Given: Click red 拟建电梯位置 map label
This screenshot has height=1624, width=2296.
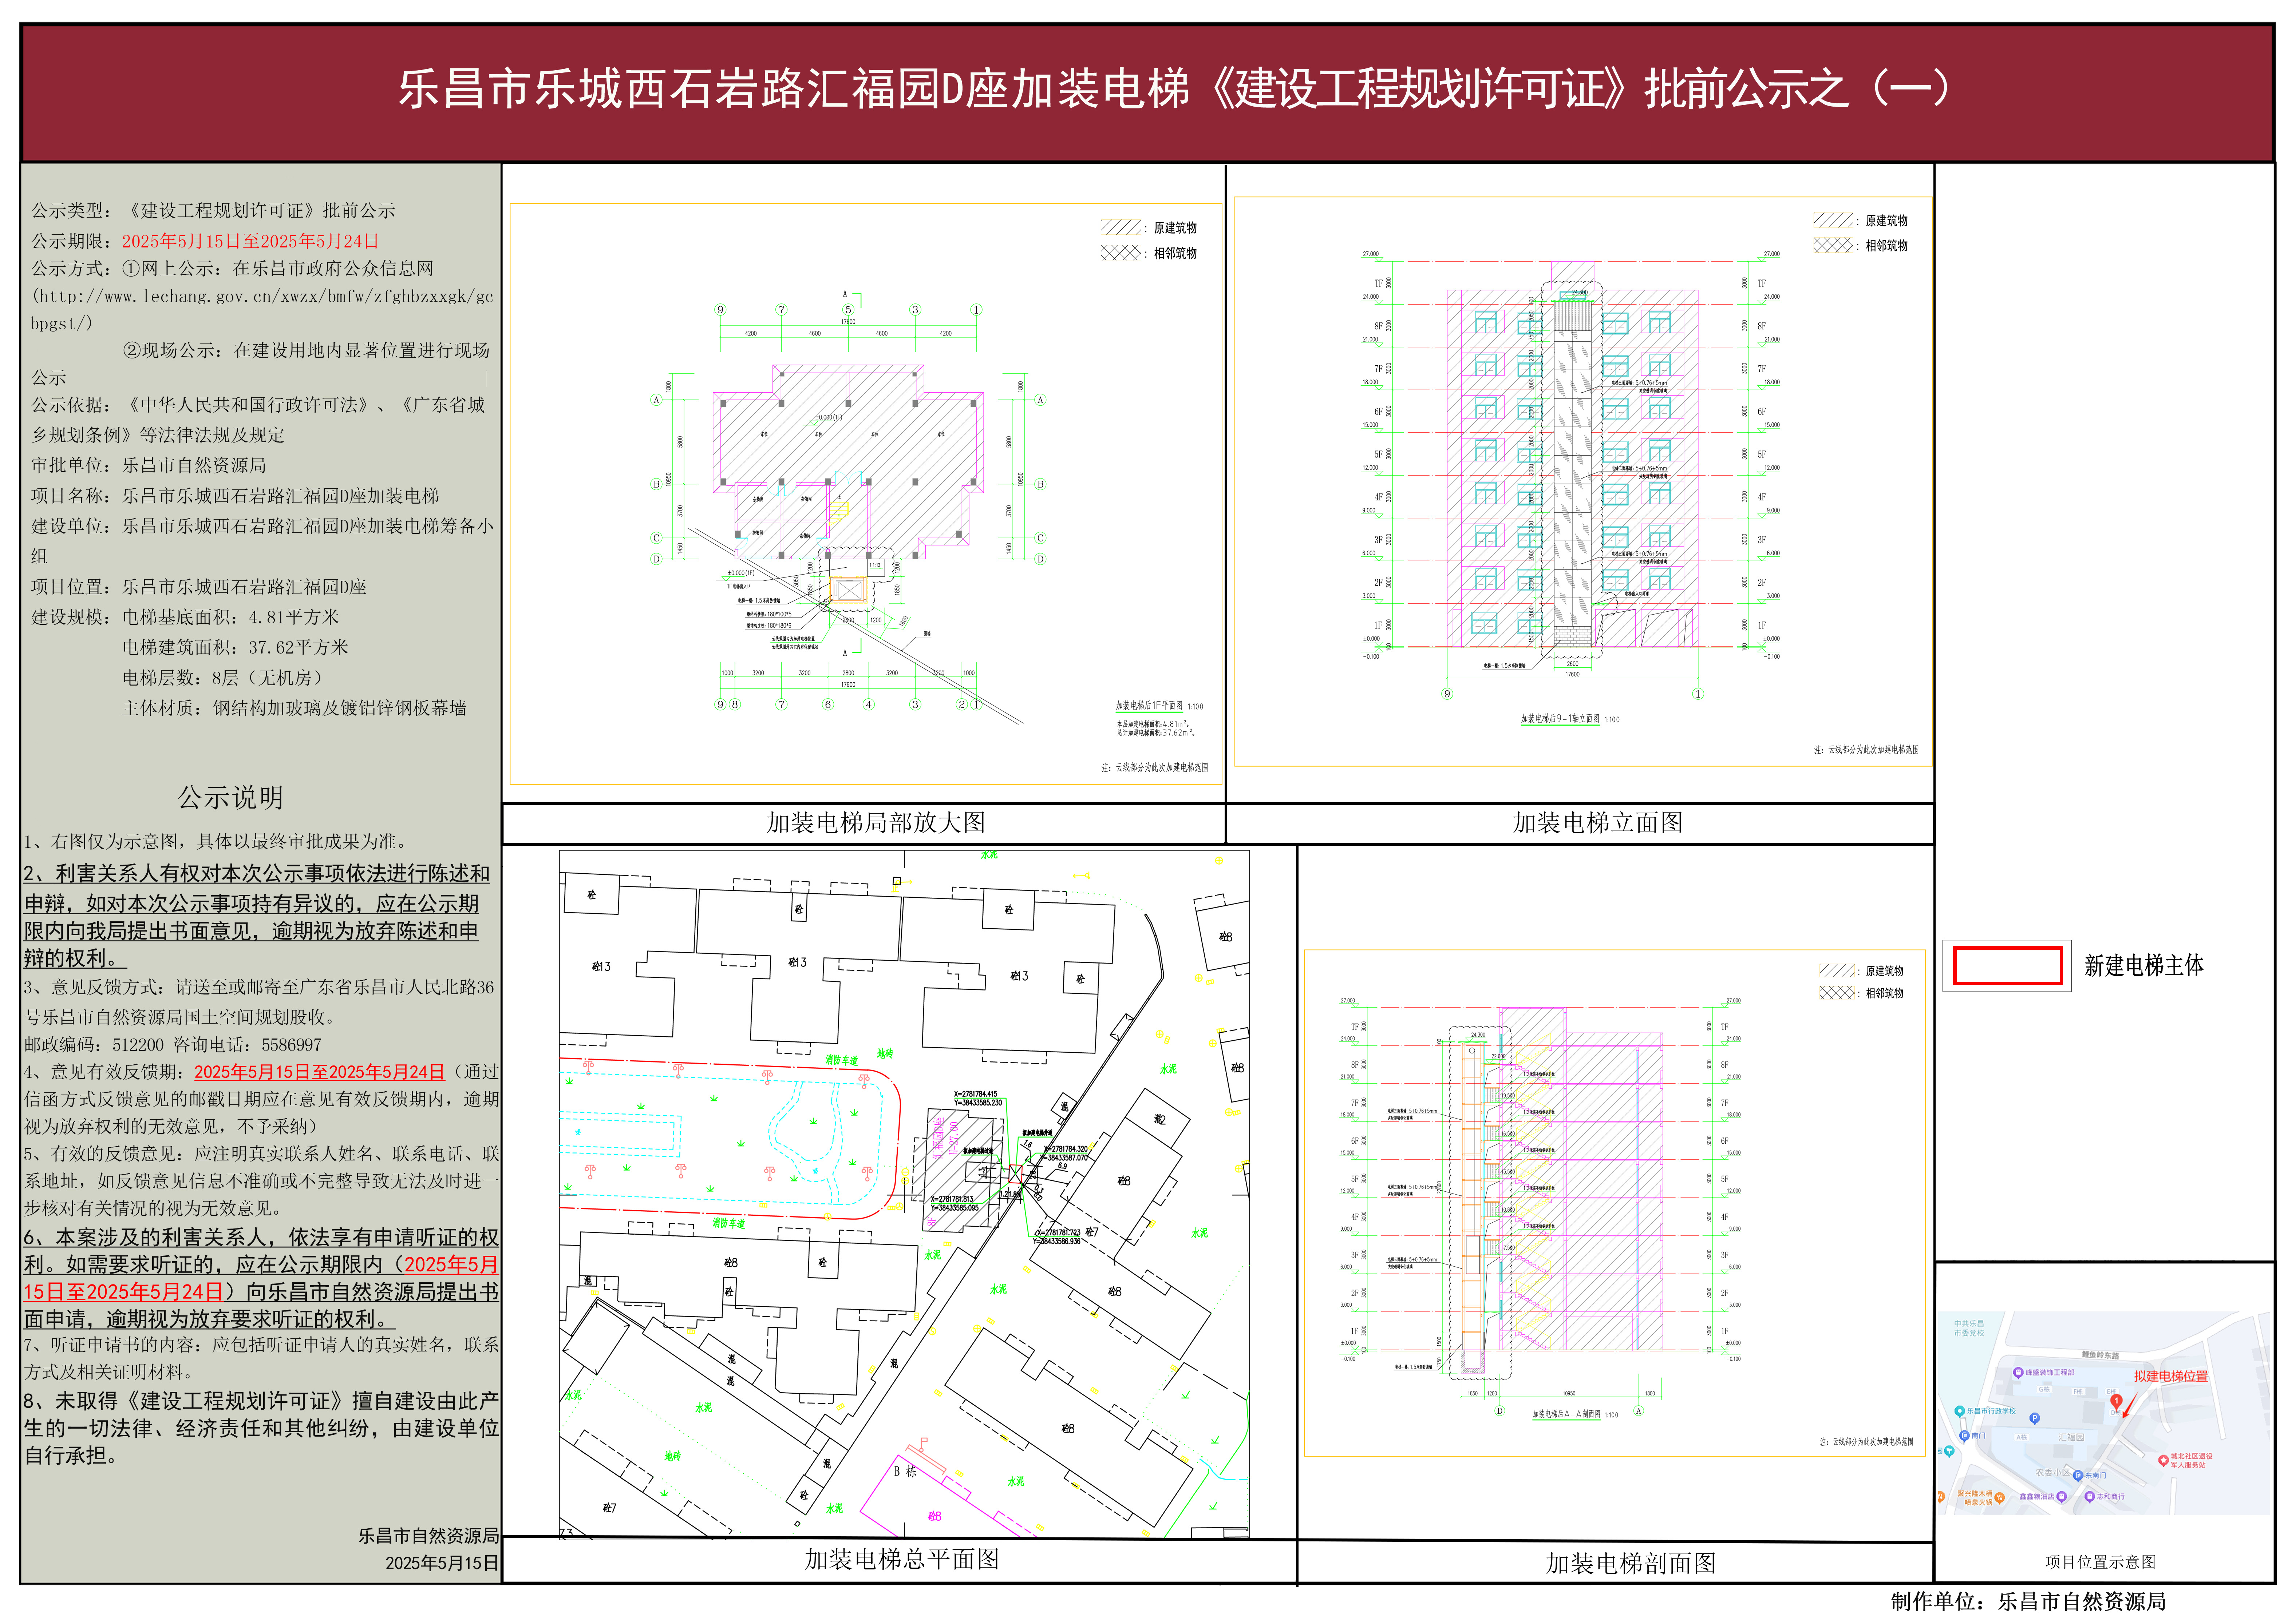Looking at the screenshot, I should 2171,1376.
